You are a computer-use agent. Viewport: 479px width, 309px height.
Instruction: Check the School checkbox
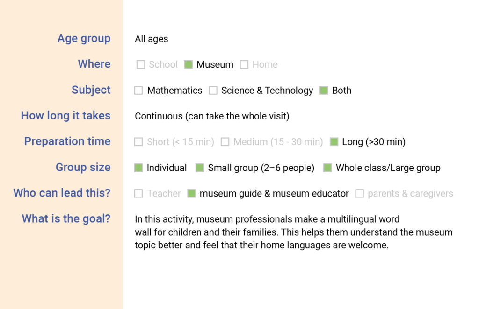141,65
